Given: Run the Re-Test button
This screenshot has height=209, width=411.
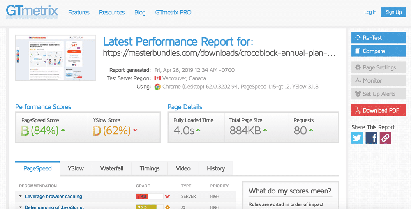Looking at the screenshot, I should coord(379,38).
